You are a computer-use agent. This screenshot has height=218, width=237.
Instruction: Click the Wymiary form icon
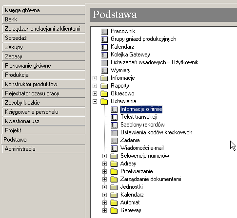(x=104, y=71)
